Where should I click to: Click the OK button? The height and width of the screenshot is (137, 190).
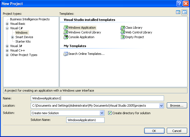pyautogui.click(x=154, y=131)
